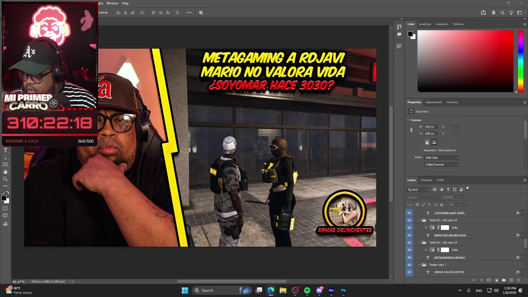This screenshot has height=297, width=528.
Task: Collapse the Canvas section in Properties
Action: coord(408,120)
